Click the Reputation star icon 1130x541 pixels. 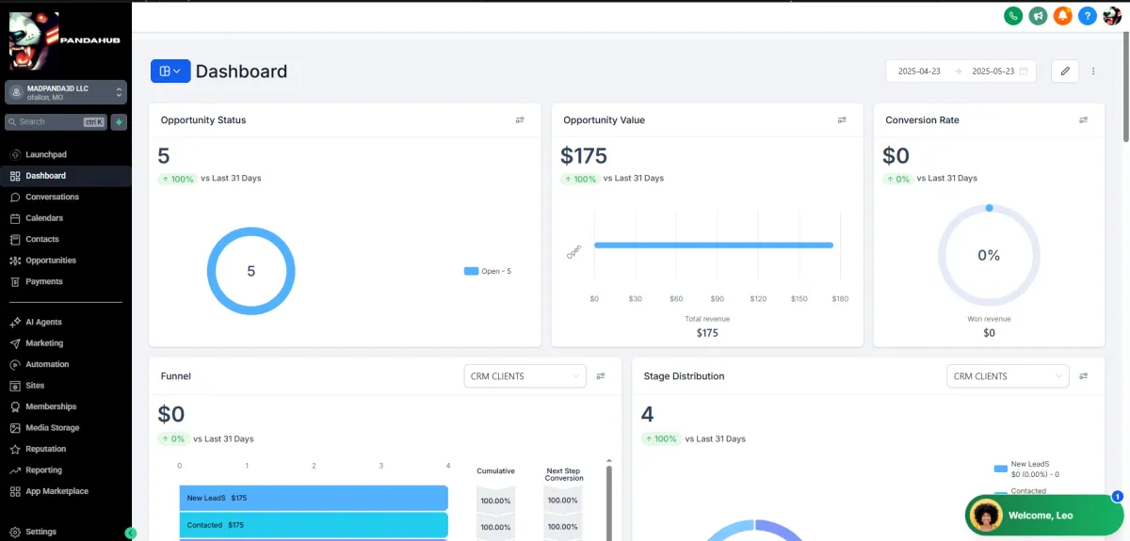(x=15, y=449)
